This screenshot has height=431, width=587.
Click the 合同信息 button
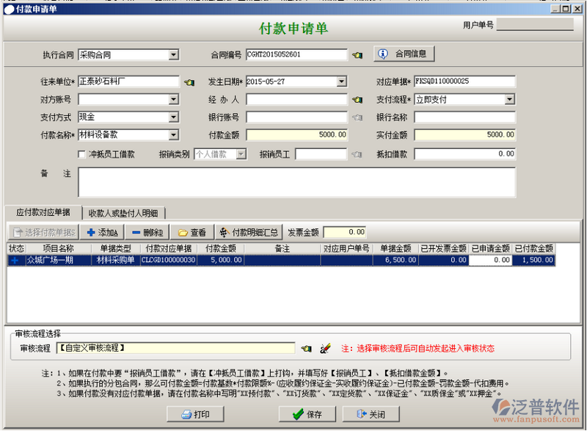point(405,54)
